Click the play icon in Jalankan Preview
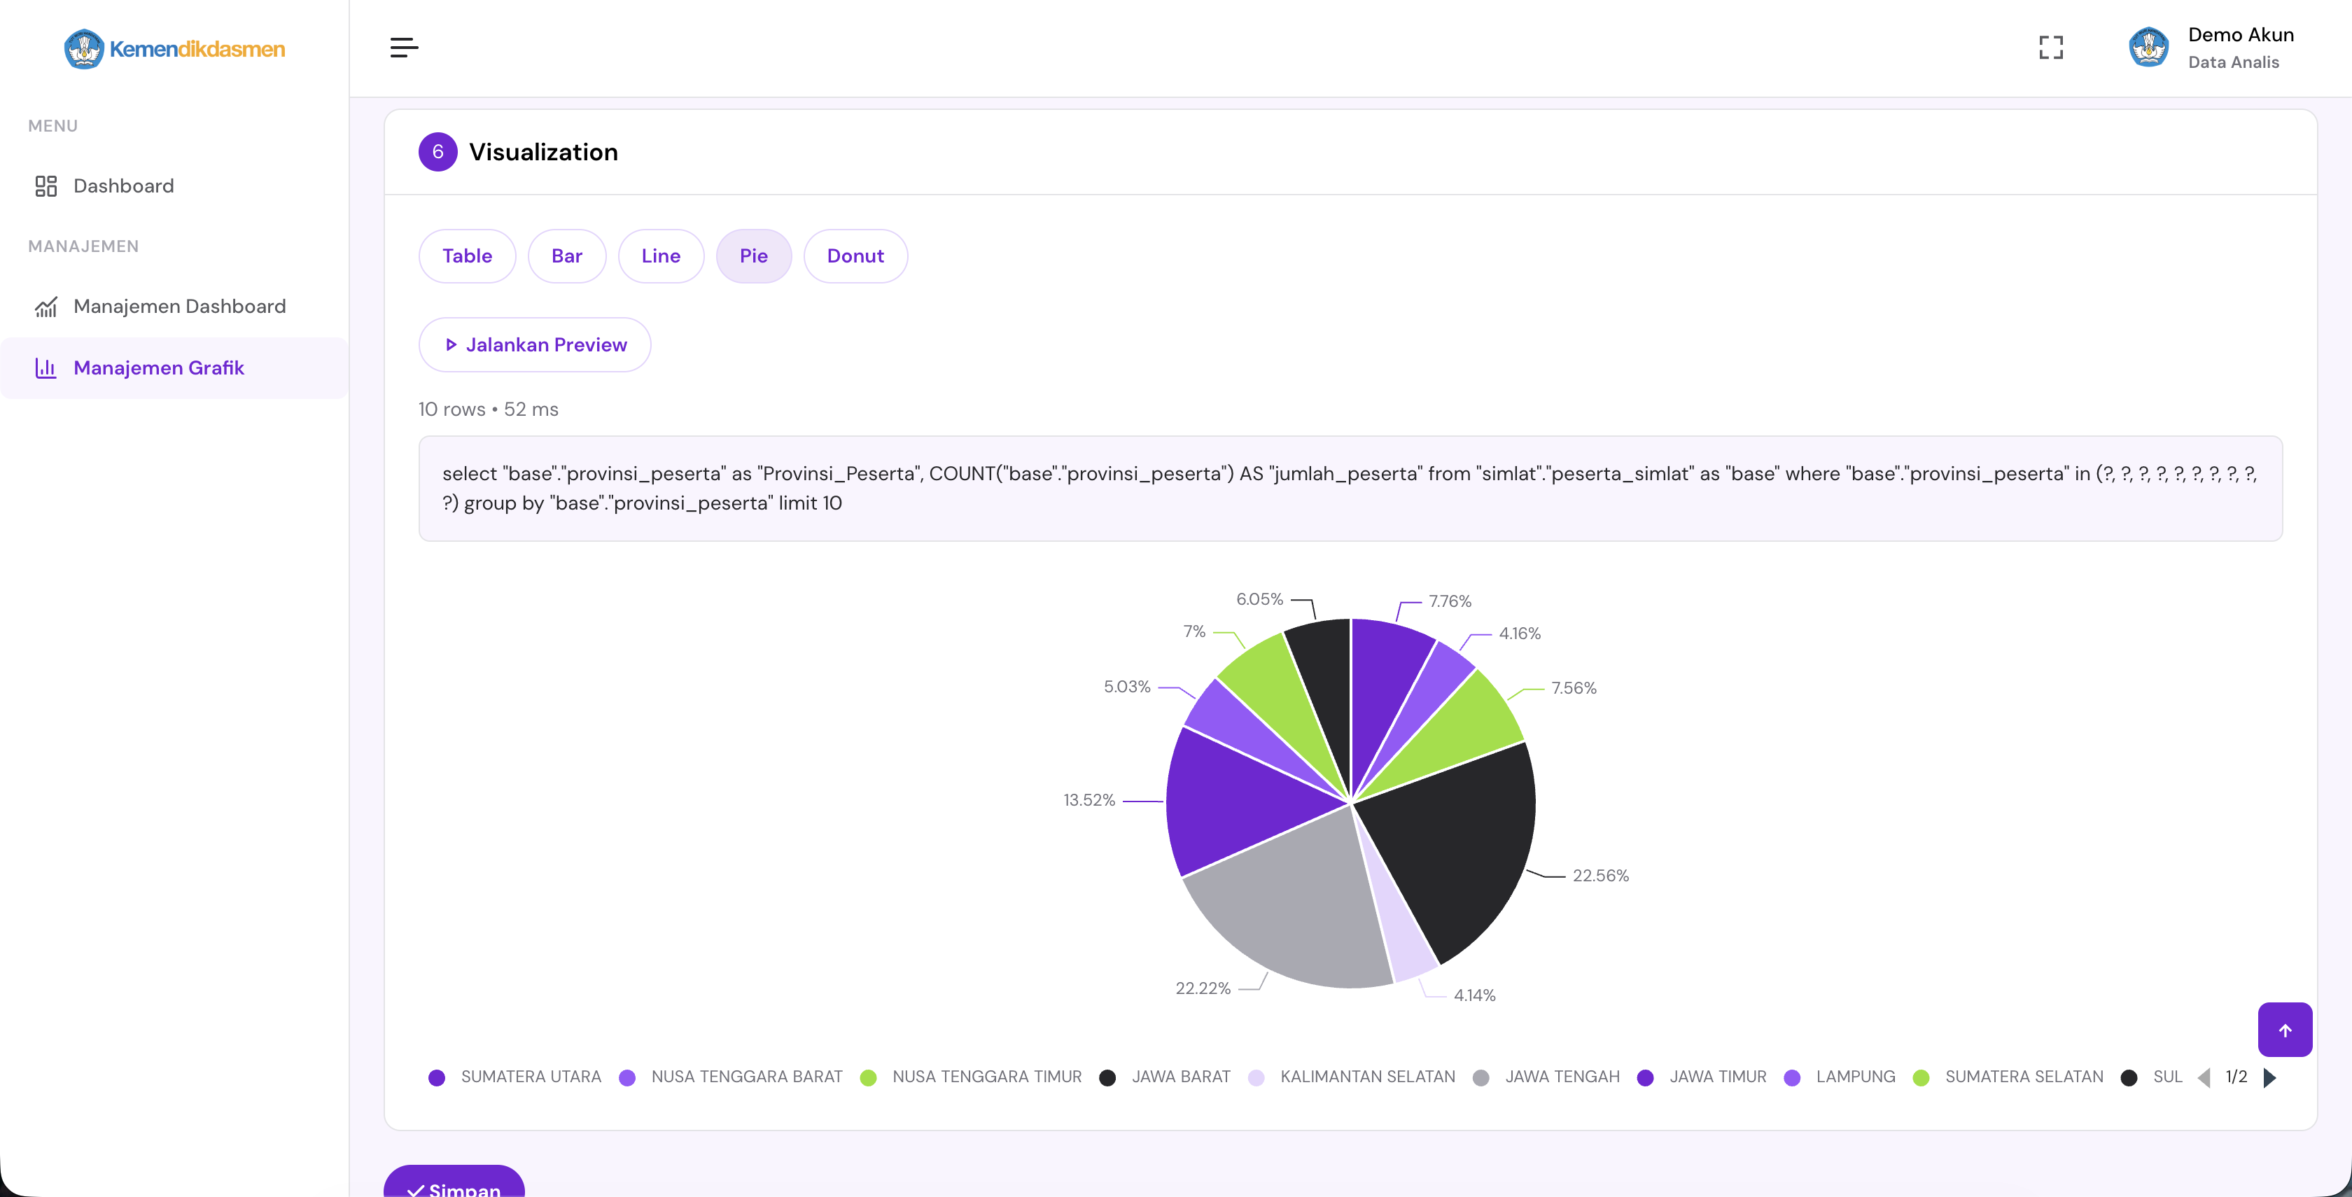The width and height of the screenshot is (2352, 1197). pos(450,345)
